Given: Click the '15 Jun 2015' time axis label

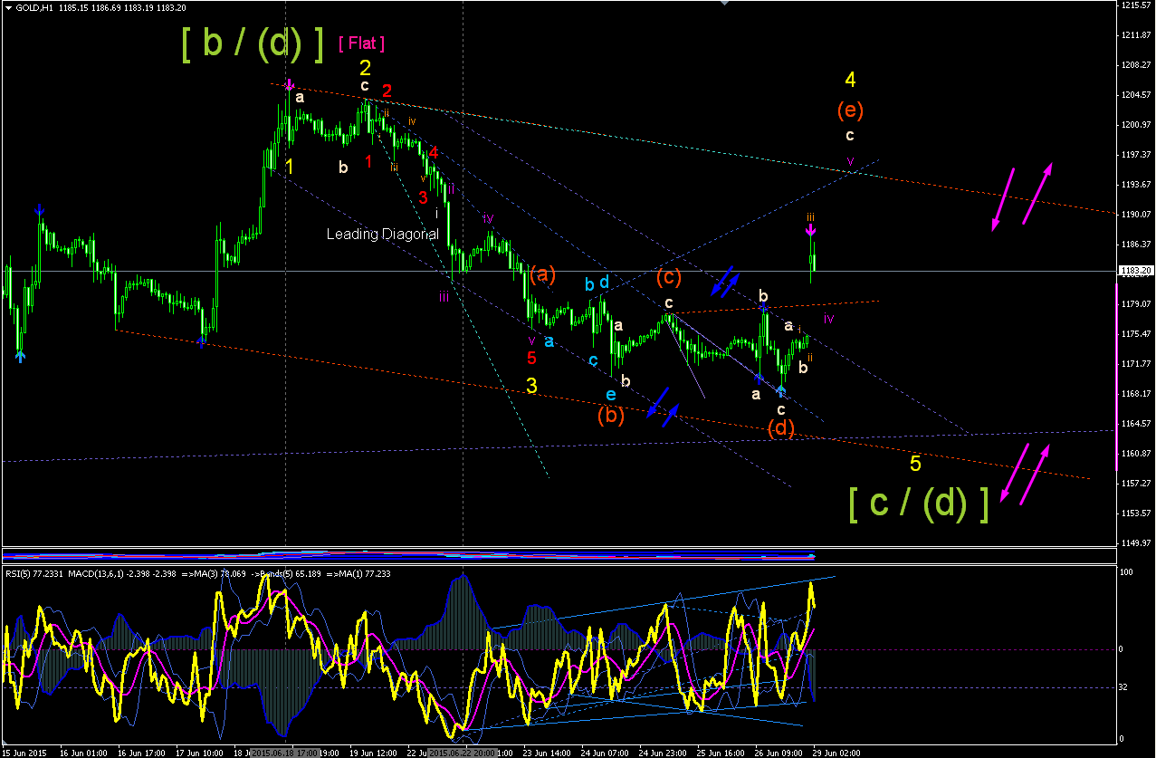Looking at the screenshot, I should (23, 753).
